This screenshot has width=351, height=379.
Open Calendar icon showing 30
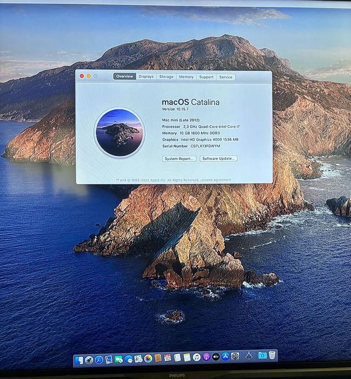[x=167, y=358]
